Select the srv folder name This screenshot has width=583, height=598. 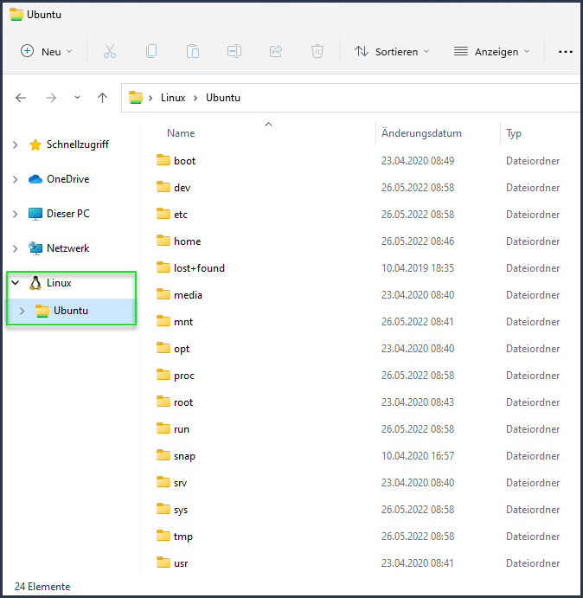tap(181, 483)
